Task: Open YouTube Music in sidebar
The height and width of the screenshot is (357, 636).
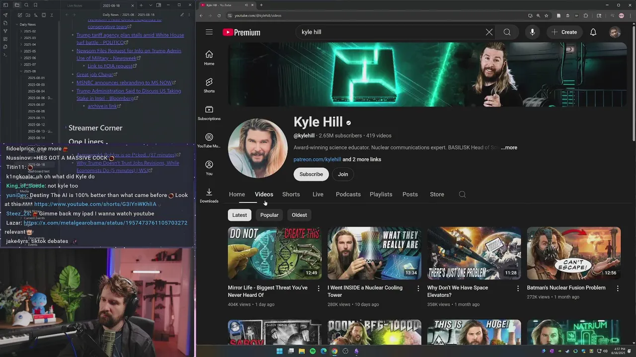Action: click(209, 140)
